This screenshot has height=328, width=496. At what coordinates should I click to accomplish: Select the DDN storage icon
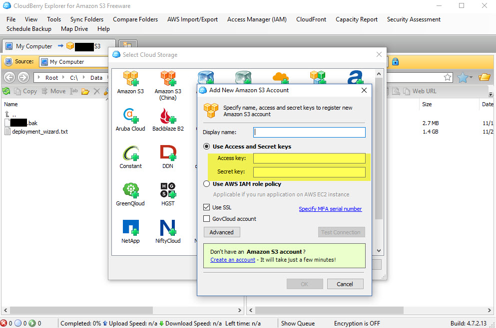[x=168, y=153]
